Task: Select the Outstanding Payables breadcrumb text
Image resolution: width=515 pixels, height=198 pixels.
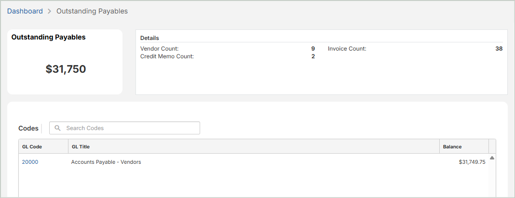Action: click(x=92, y=11)
